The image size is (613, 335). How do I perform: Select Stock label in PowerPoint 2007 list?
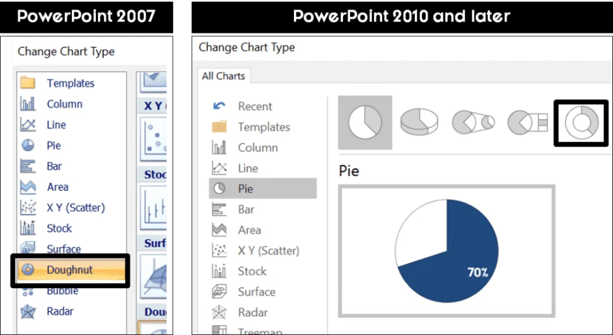tap(59, 228)
